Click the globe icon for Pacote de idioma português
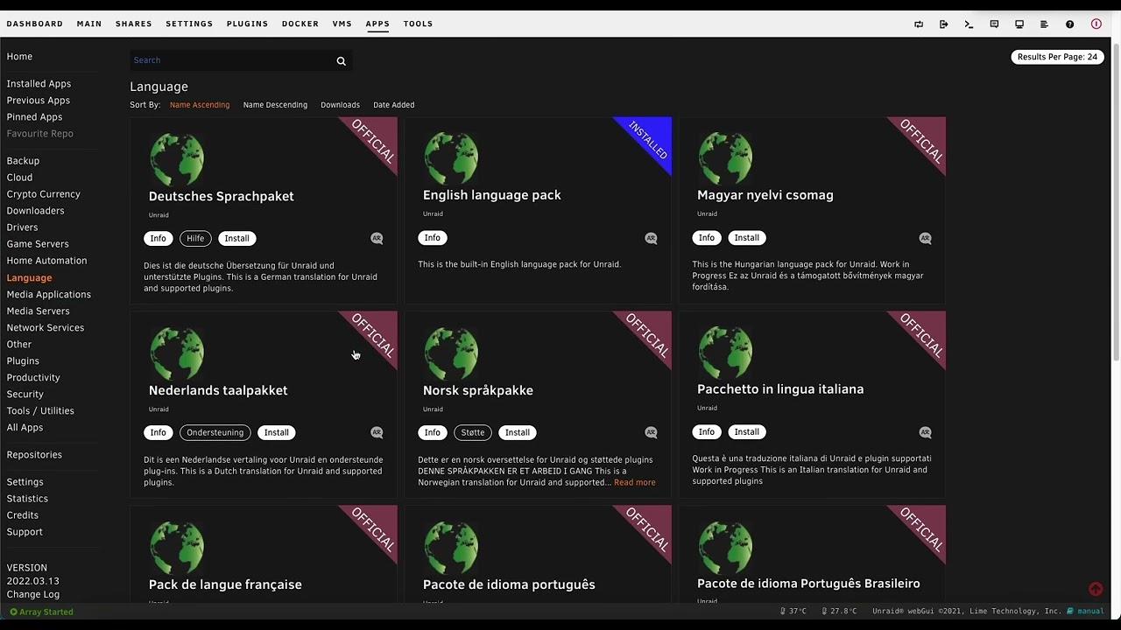 (451, 548)
